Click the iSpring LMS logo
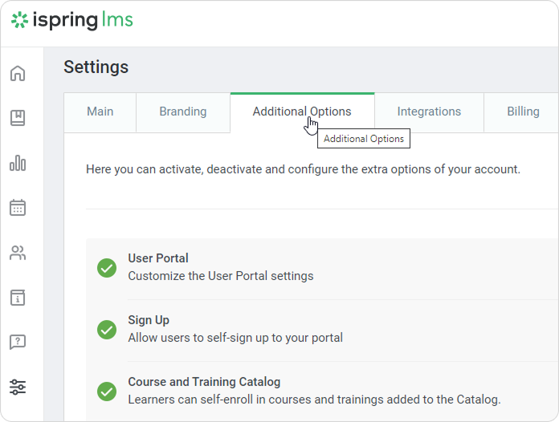 coord(72,21)
